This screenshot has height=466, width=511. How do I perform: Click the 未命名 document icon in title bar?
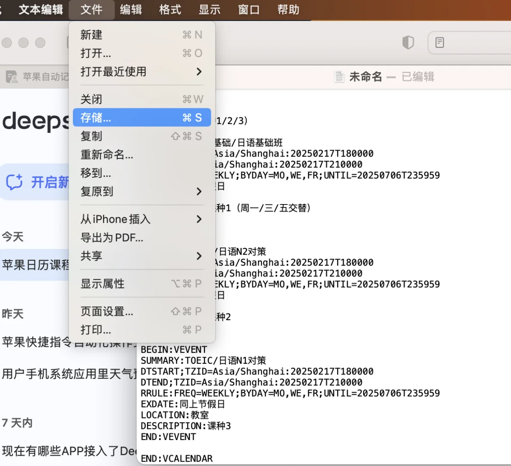(339, 77)
